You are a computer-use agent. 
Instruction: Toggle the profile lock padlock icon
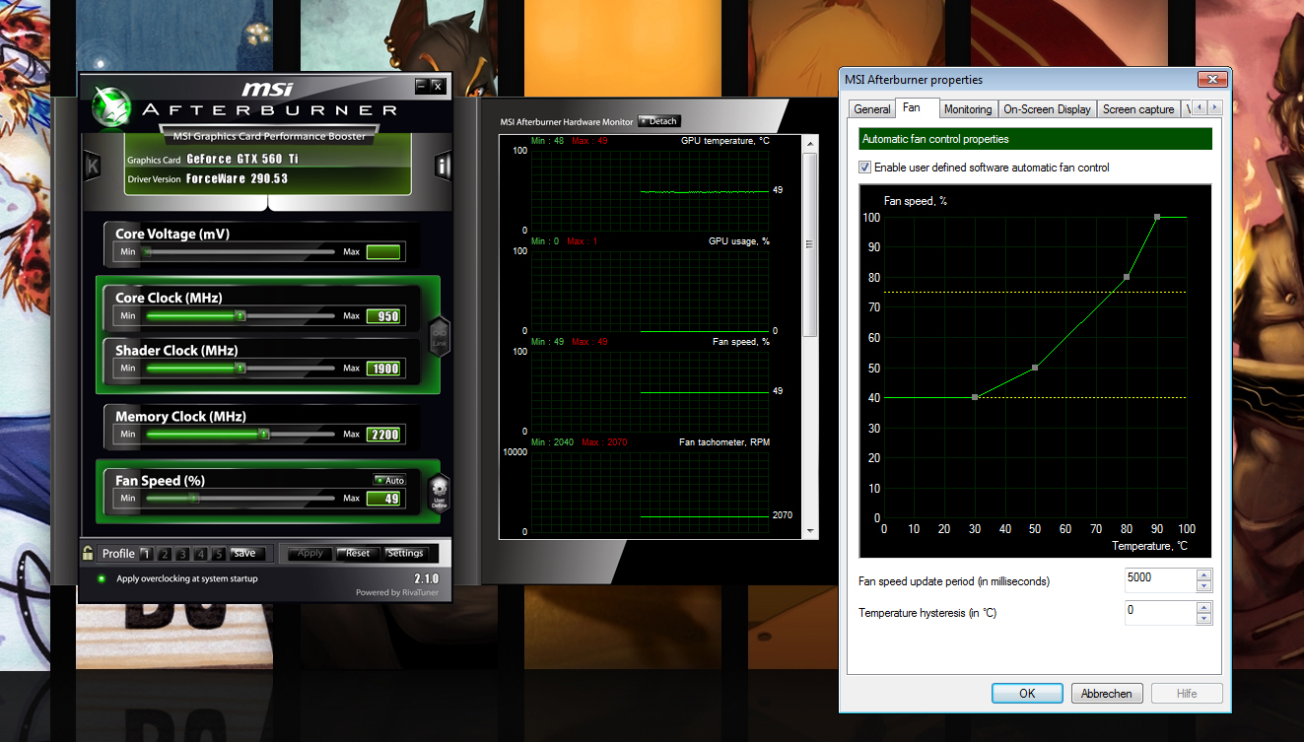pyautogui.click(x=88, y=554)
